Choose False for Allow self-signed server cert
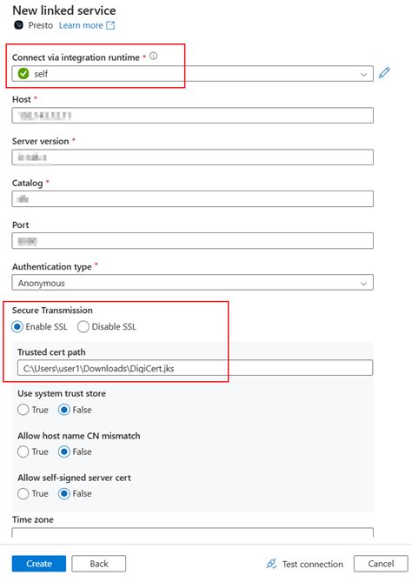412x582 pixels. coord(63,493)
